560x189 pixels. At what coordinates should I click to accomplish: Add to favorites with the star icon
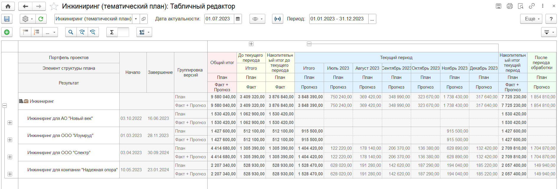tap(54, 6)
